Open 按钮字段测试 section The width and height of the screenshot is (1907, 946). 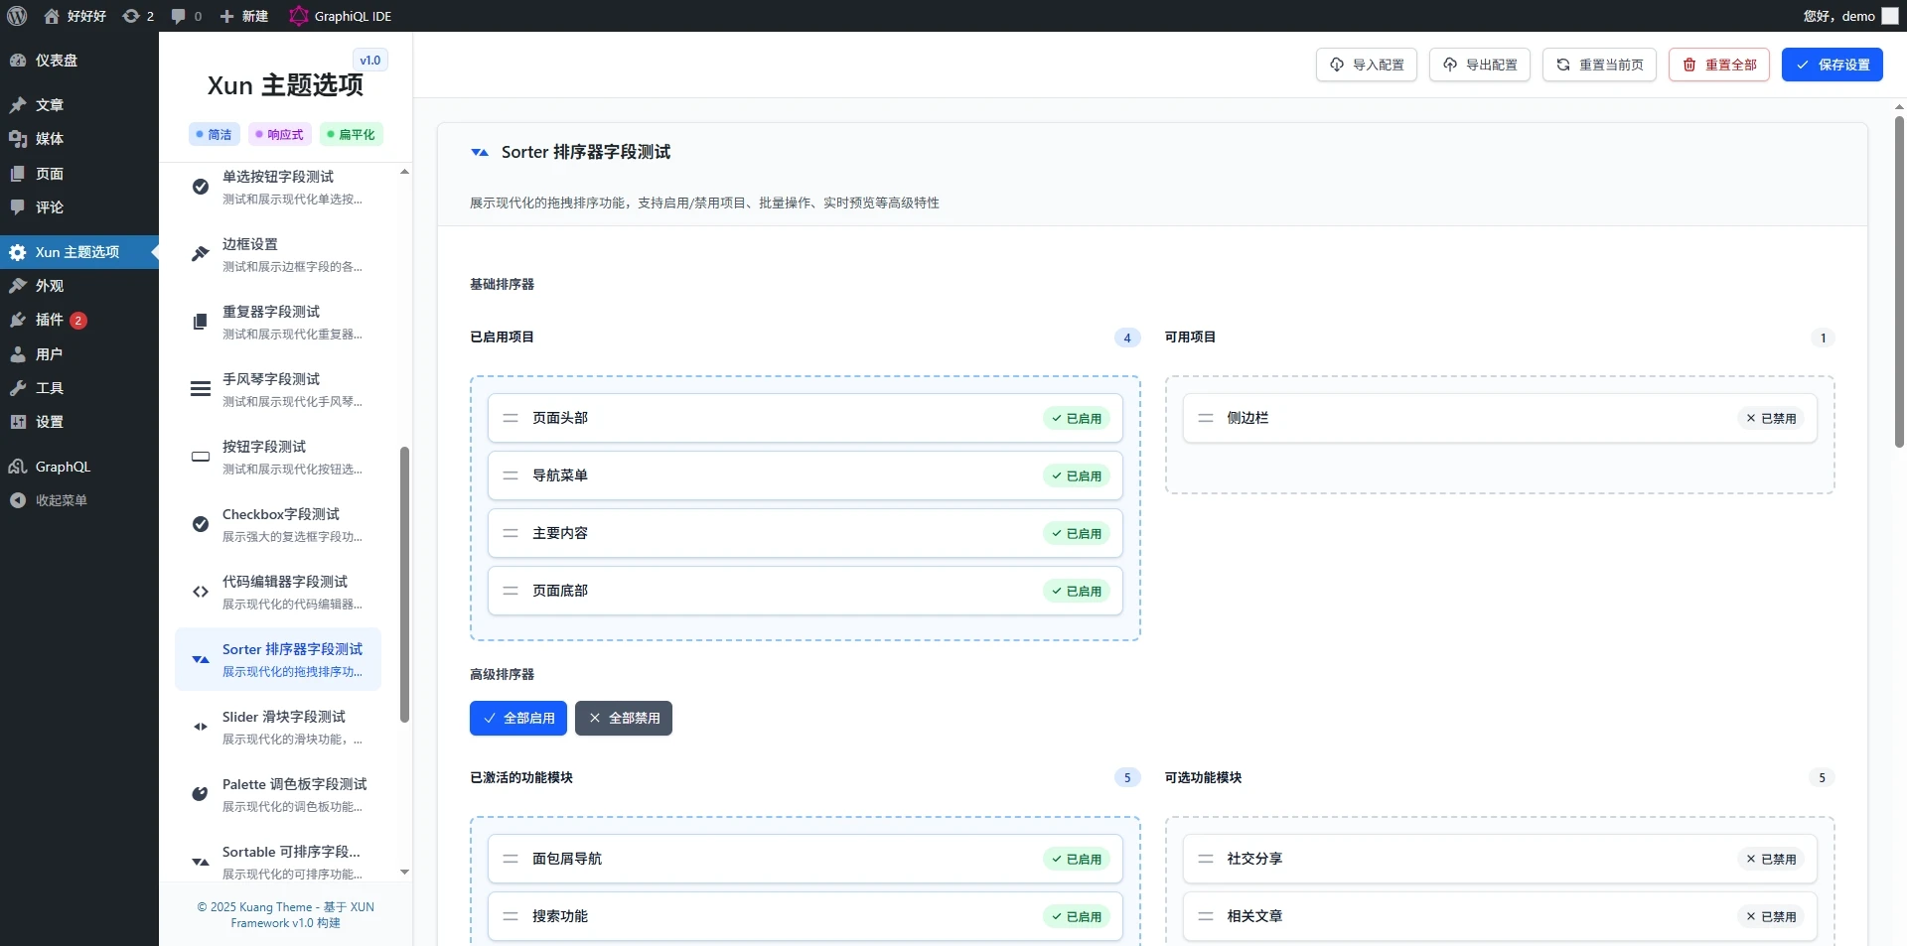point(278,457)
